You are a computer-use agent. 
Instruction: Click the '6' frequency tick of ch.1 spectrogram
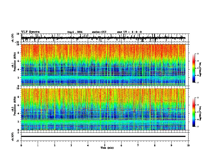[19, 61]
